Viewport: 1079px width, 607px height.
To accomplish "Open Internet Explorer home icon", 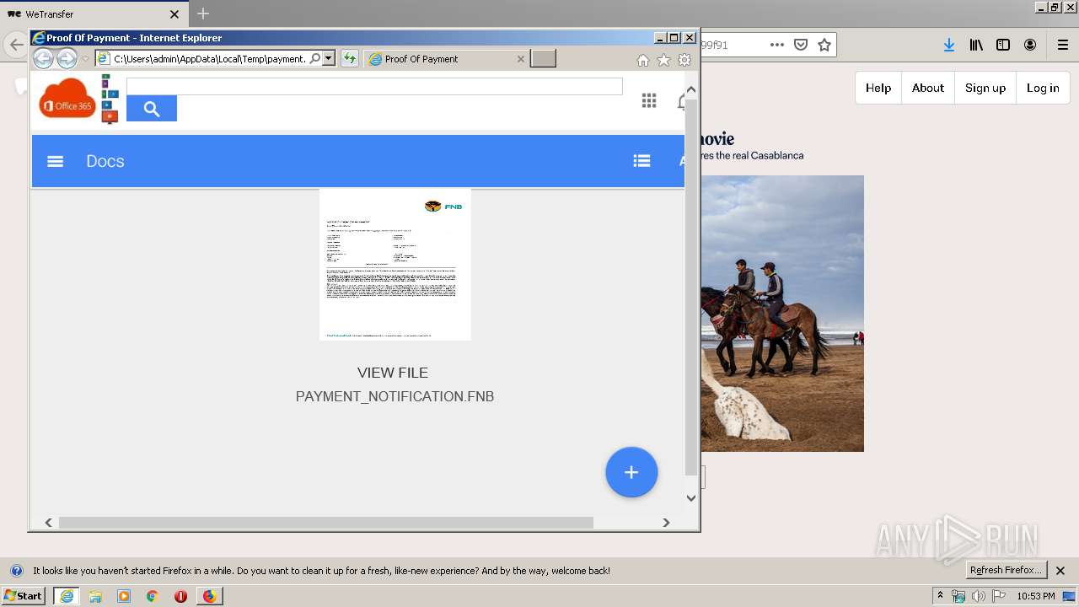I will click(x=643, y=60).
